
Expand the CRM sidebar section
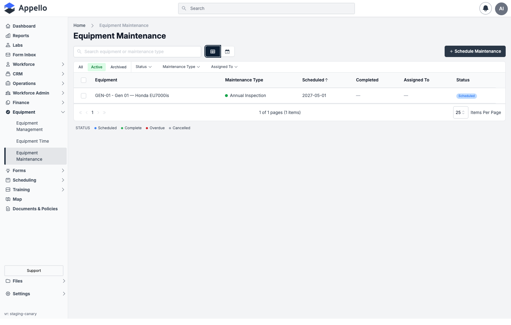(x=35, y=74)
